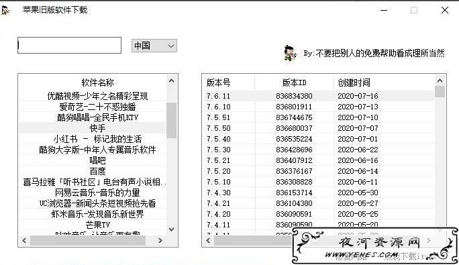Select 网易云音乐-音乐的力量 entry
This screenshot has width=459, height=265.
[x=93, y=193]
